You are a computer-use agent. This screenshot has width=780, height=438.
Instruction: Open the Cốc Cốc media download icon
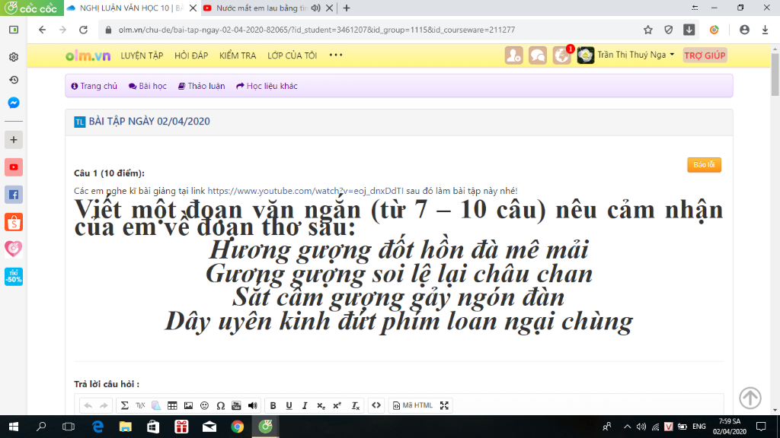click(x=689, y=30)
